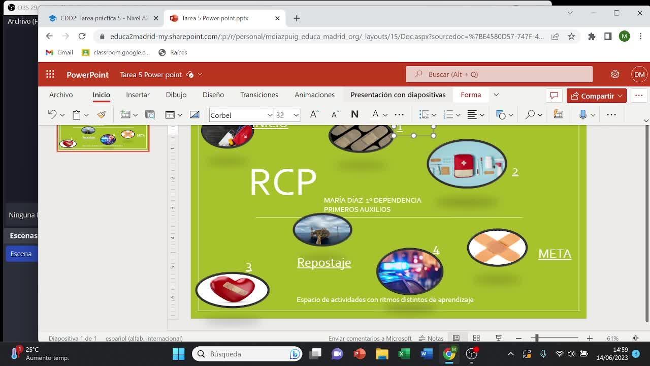Open File Explorer from the taskbar

(382, 354)
